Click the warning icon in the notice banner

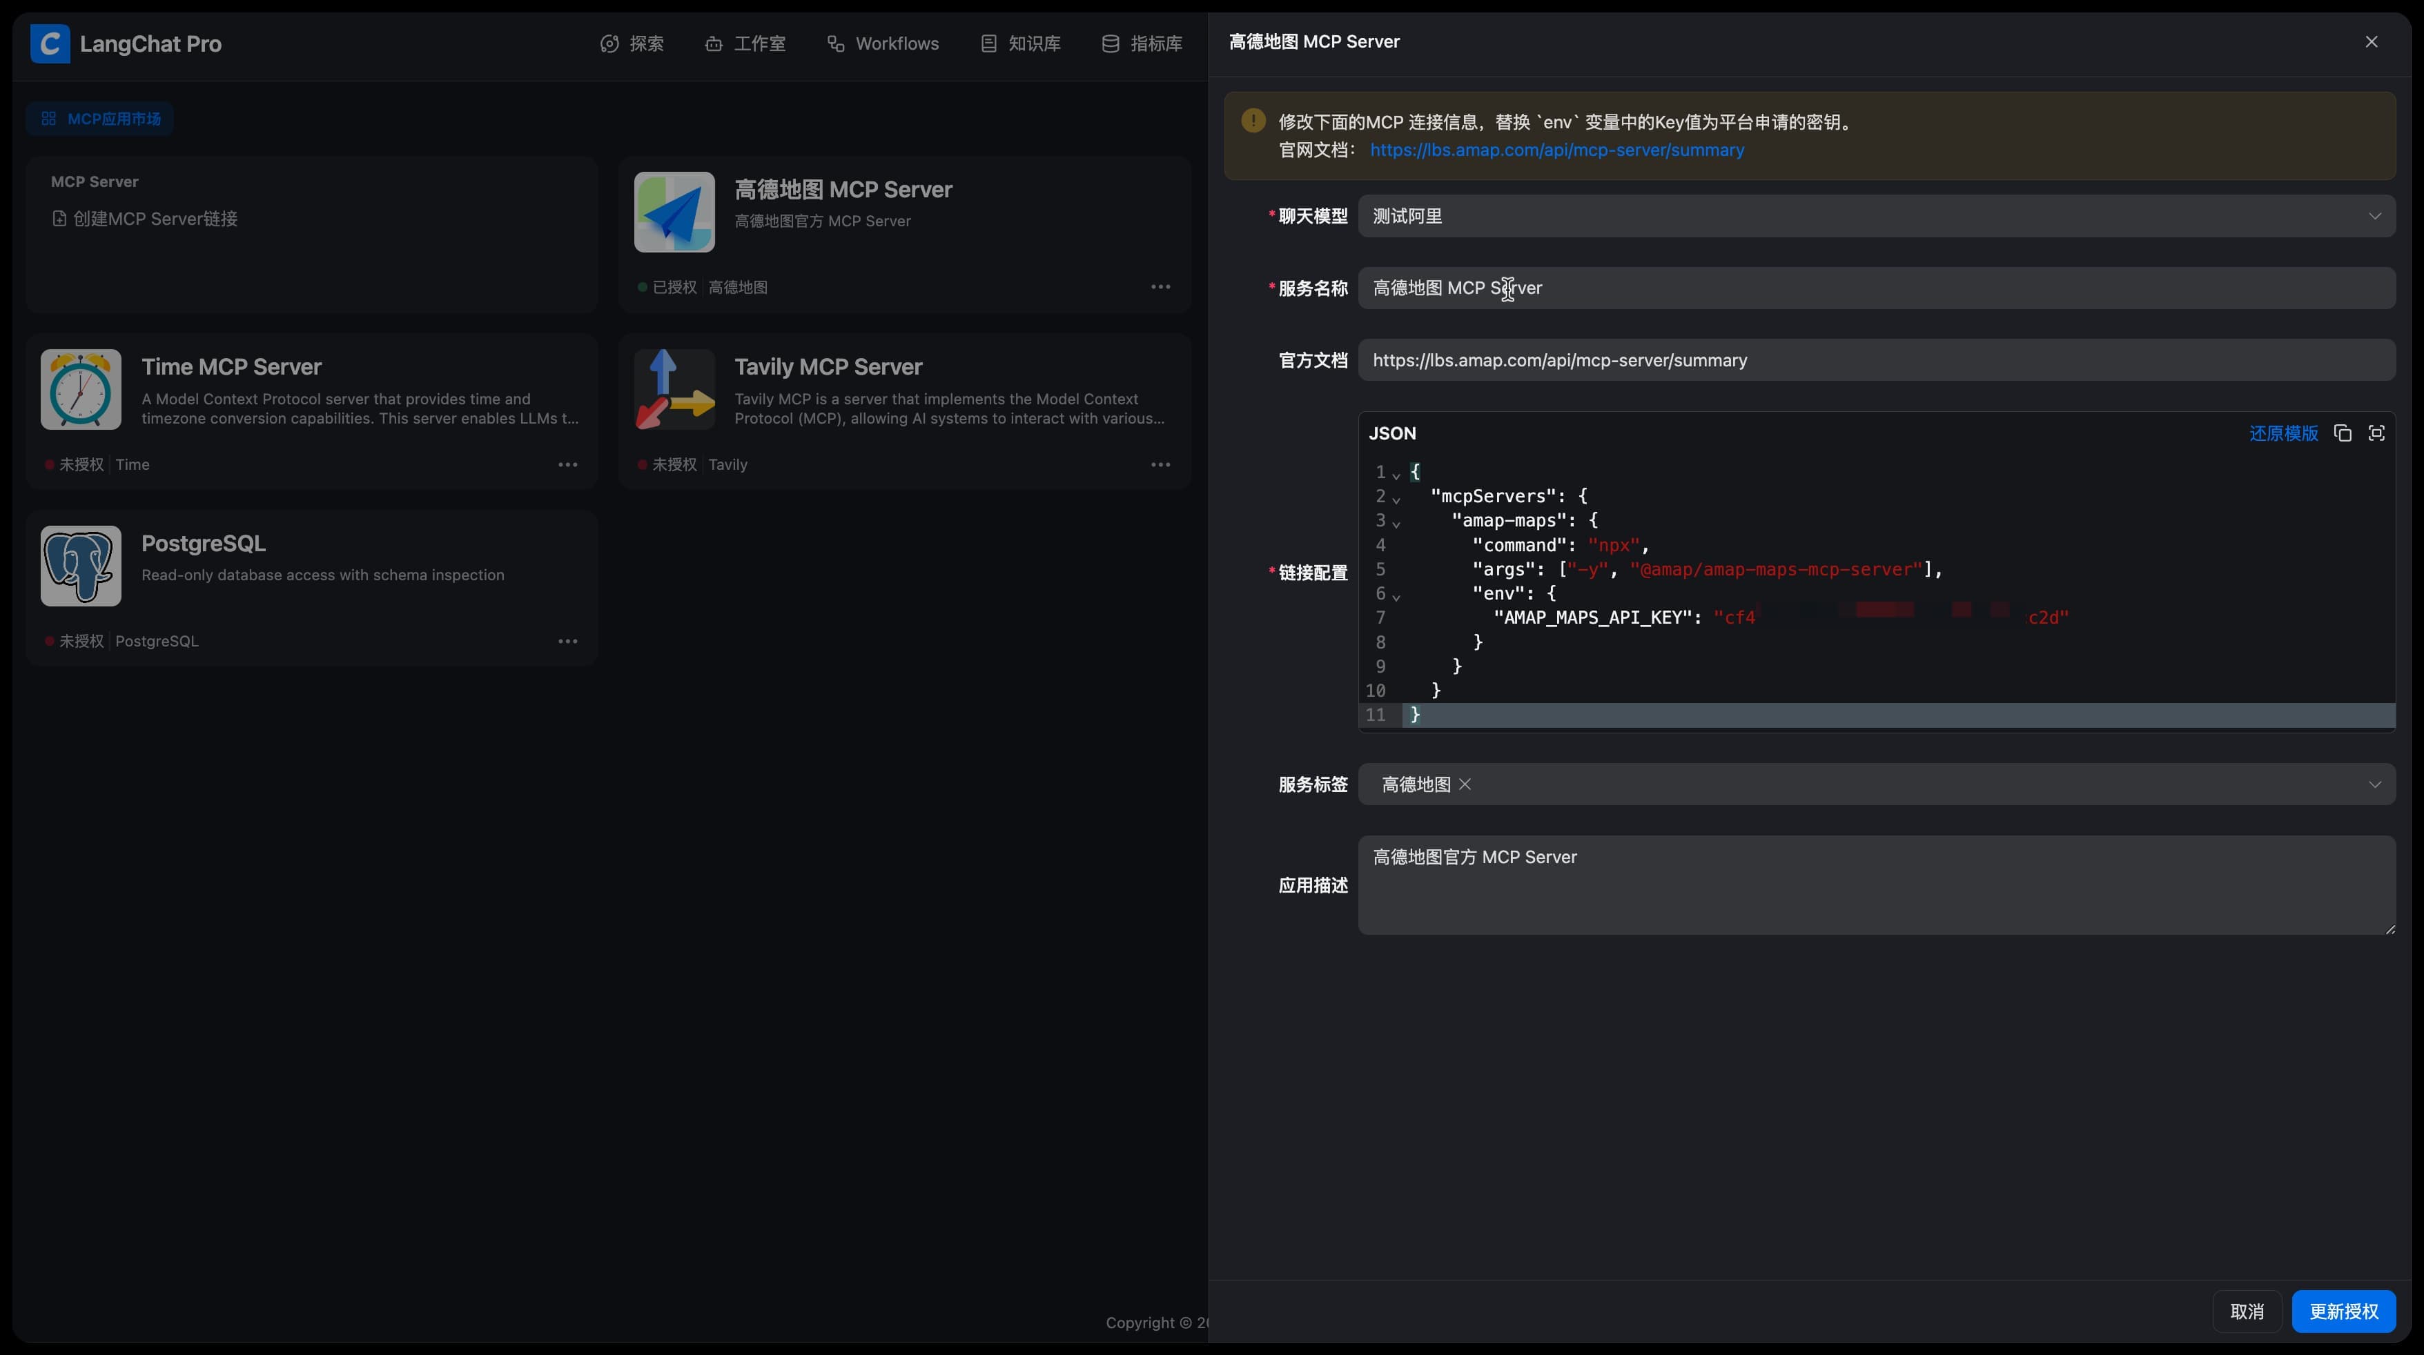tap(1253, 120)
